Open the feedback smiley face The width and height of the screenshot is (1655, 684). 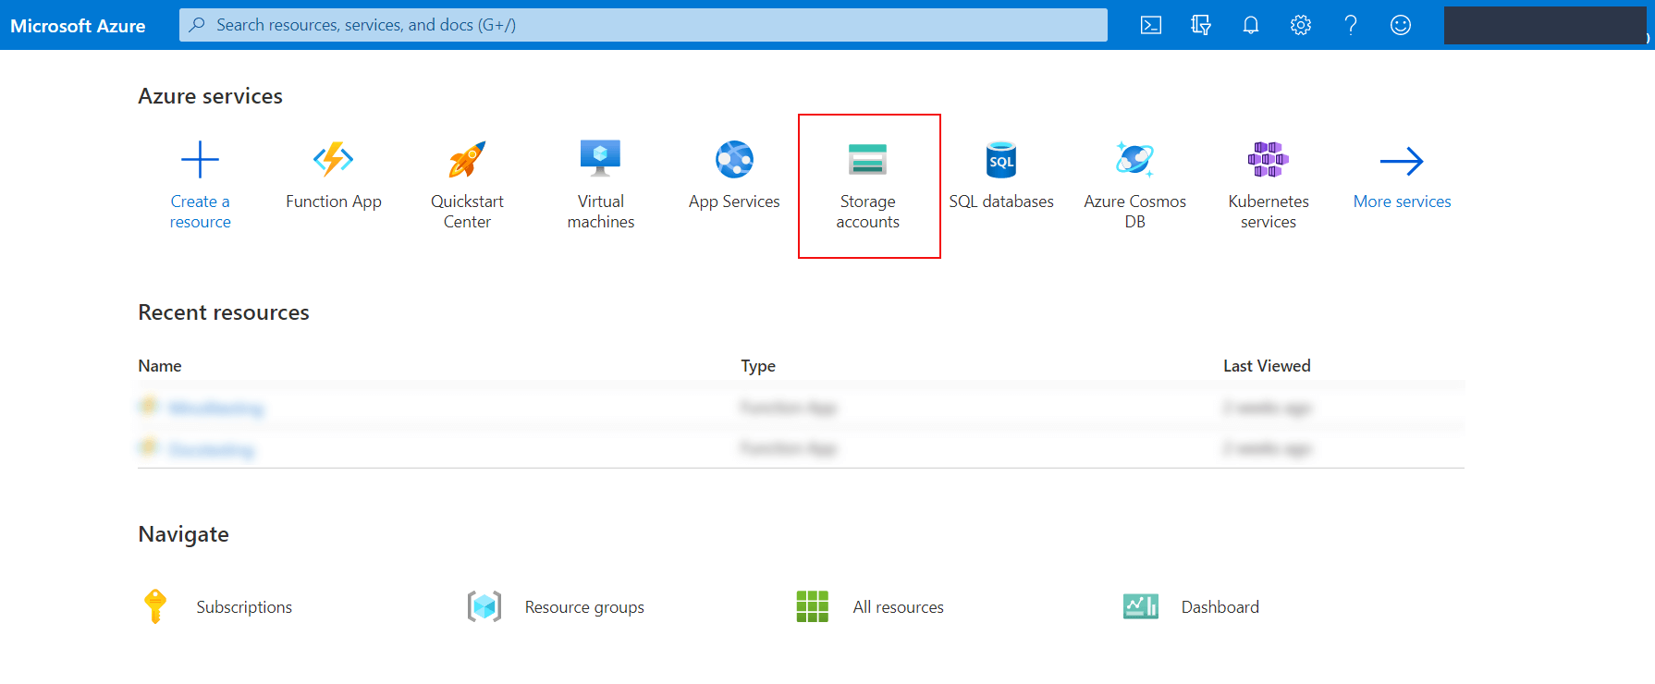pyautogui.click(x=1401, y=25)
